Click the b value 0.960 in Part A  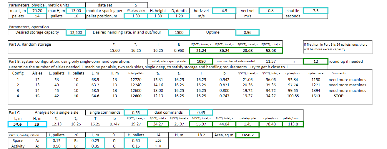tap(179, 50)
